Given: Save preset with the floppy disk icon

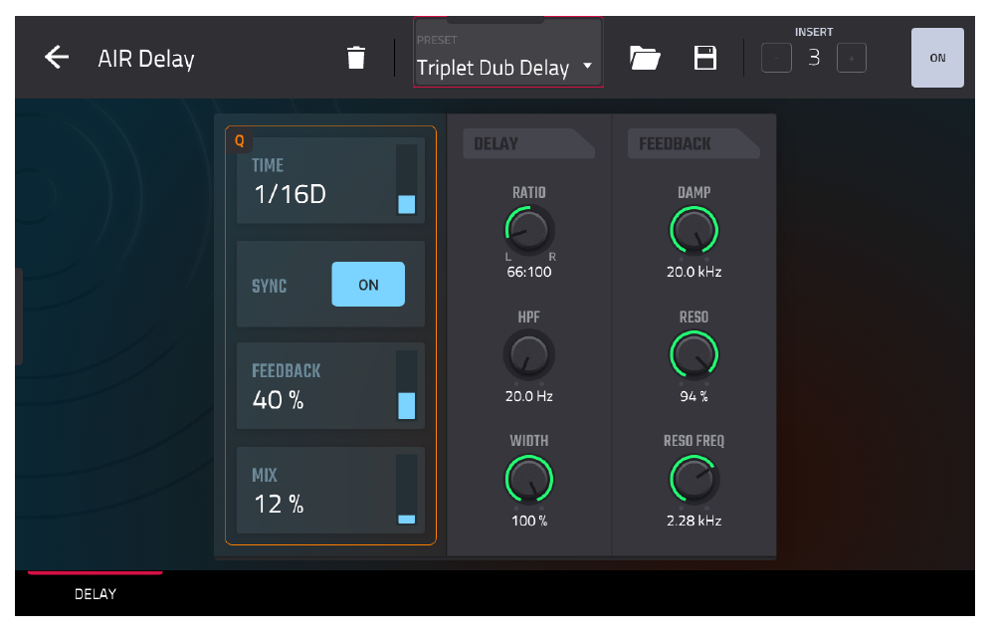Looking at the screenshot, I should pyautogui.click(x=704, y=58).
